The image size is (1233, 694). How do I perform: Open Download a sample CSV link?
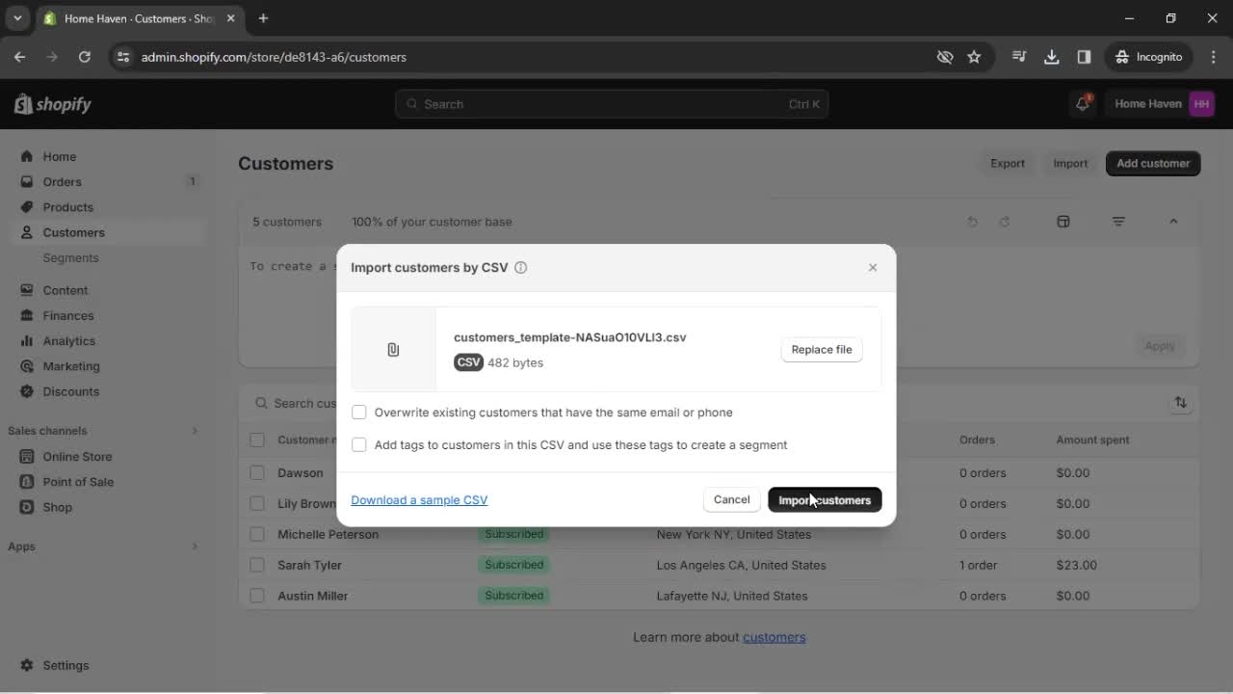click(419, 499)
